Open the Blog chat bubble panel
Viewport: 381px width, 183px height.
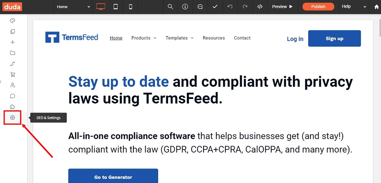(13, 96)
